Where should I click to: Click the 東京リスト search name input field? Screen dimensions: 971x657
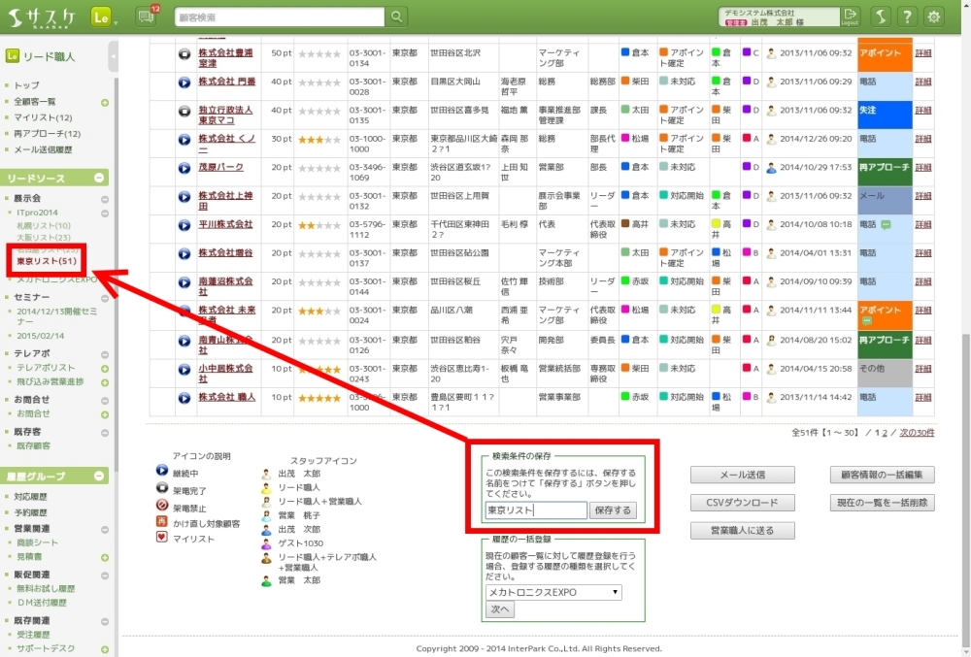[535, 510]
